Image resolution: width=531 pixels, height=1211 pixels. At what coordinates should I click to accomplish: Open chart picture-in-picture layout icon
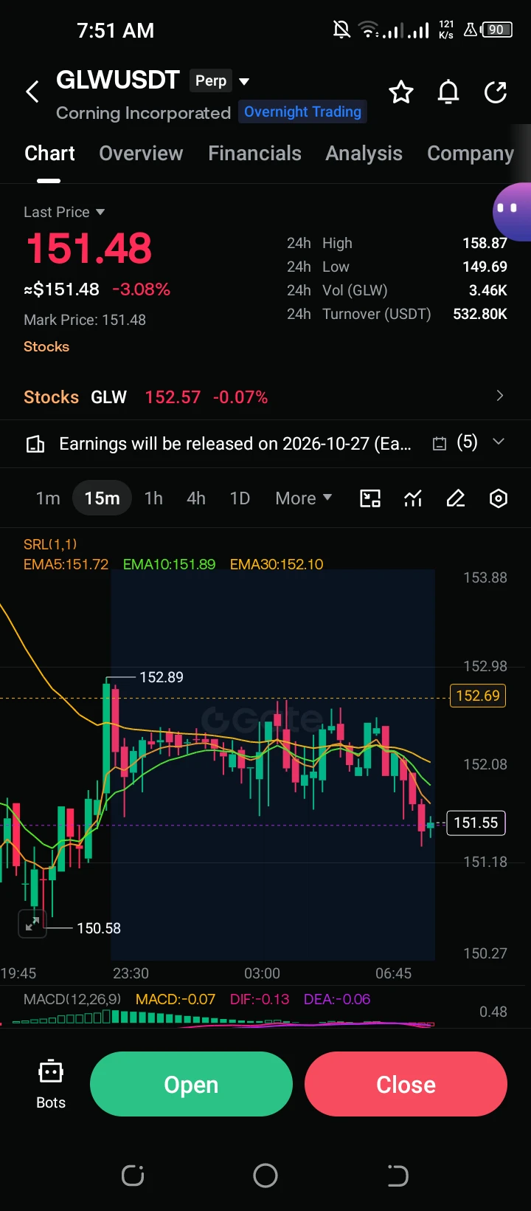370,498
